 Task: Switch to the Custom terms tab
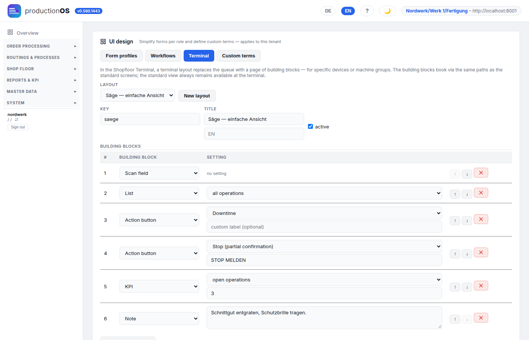coord(238,56)
